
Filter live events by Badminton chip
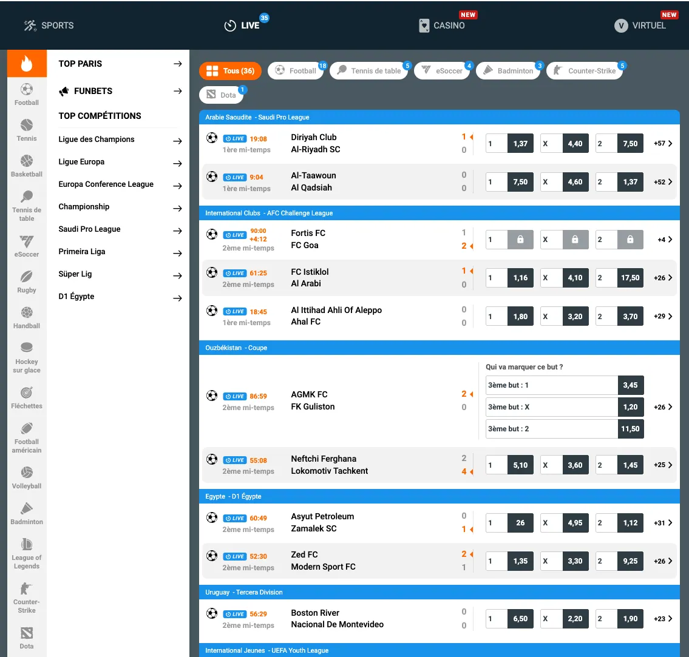(x=508, y=71)
